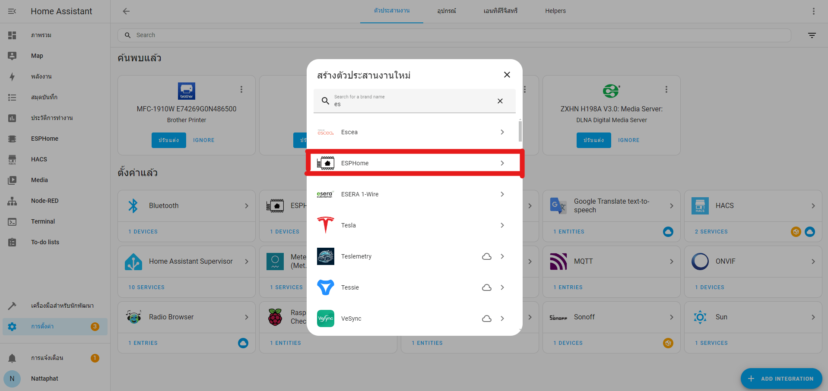Image resolution: width=828 pixels, height=391 pixels.
Task: Click the Teslemetry logo icon
Action: 326,256
